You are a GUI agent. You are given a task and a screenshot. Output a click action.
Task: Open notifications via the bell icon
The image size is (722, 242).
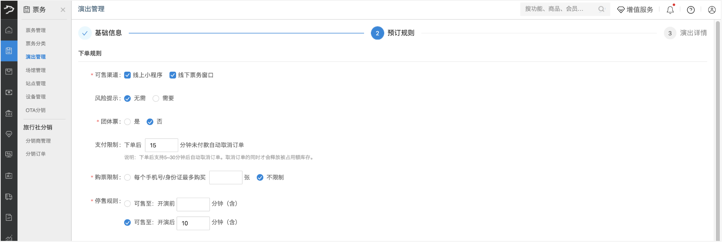670,10
